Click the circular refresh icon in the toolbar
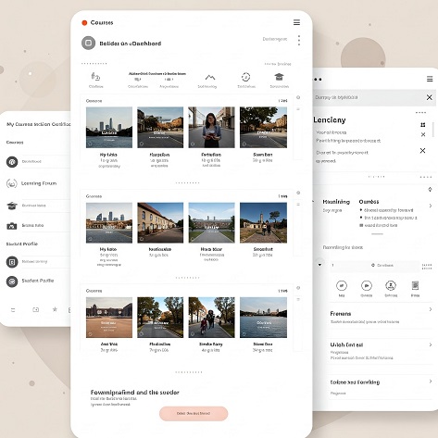Image resolution: width=438 pixels, height=438 pixels. pyautogui.click(x=245, y=77)
